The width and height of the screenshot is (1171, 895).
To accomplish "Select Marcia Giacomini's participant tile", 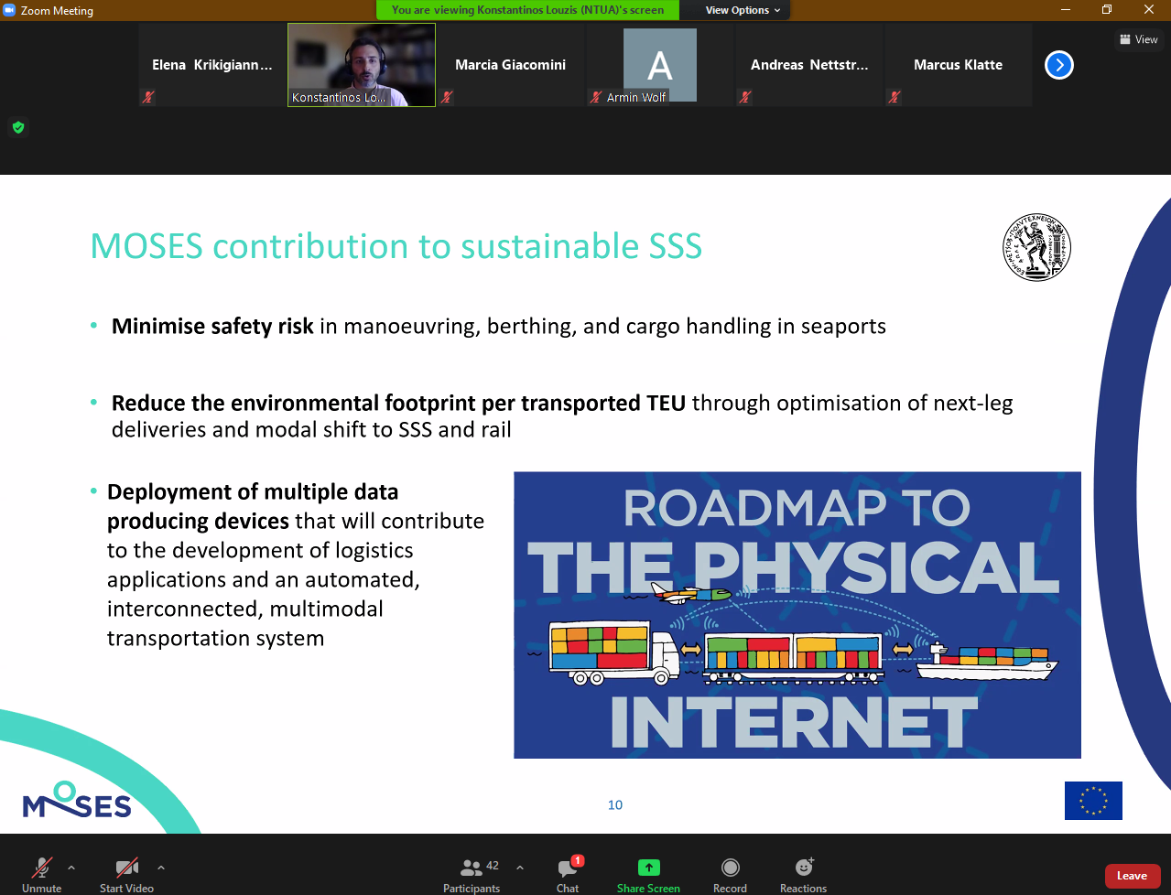I will (511, 65).
